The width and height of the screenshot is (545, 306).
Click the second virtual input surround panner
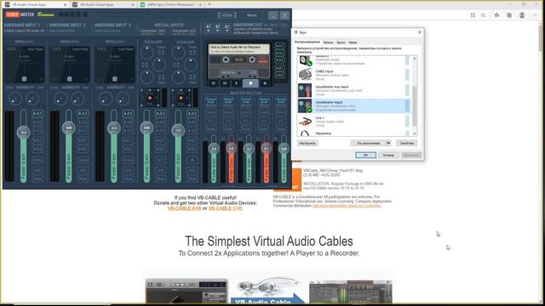(x=181, y=98)
